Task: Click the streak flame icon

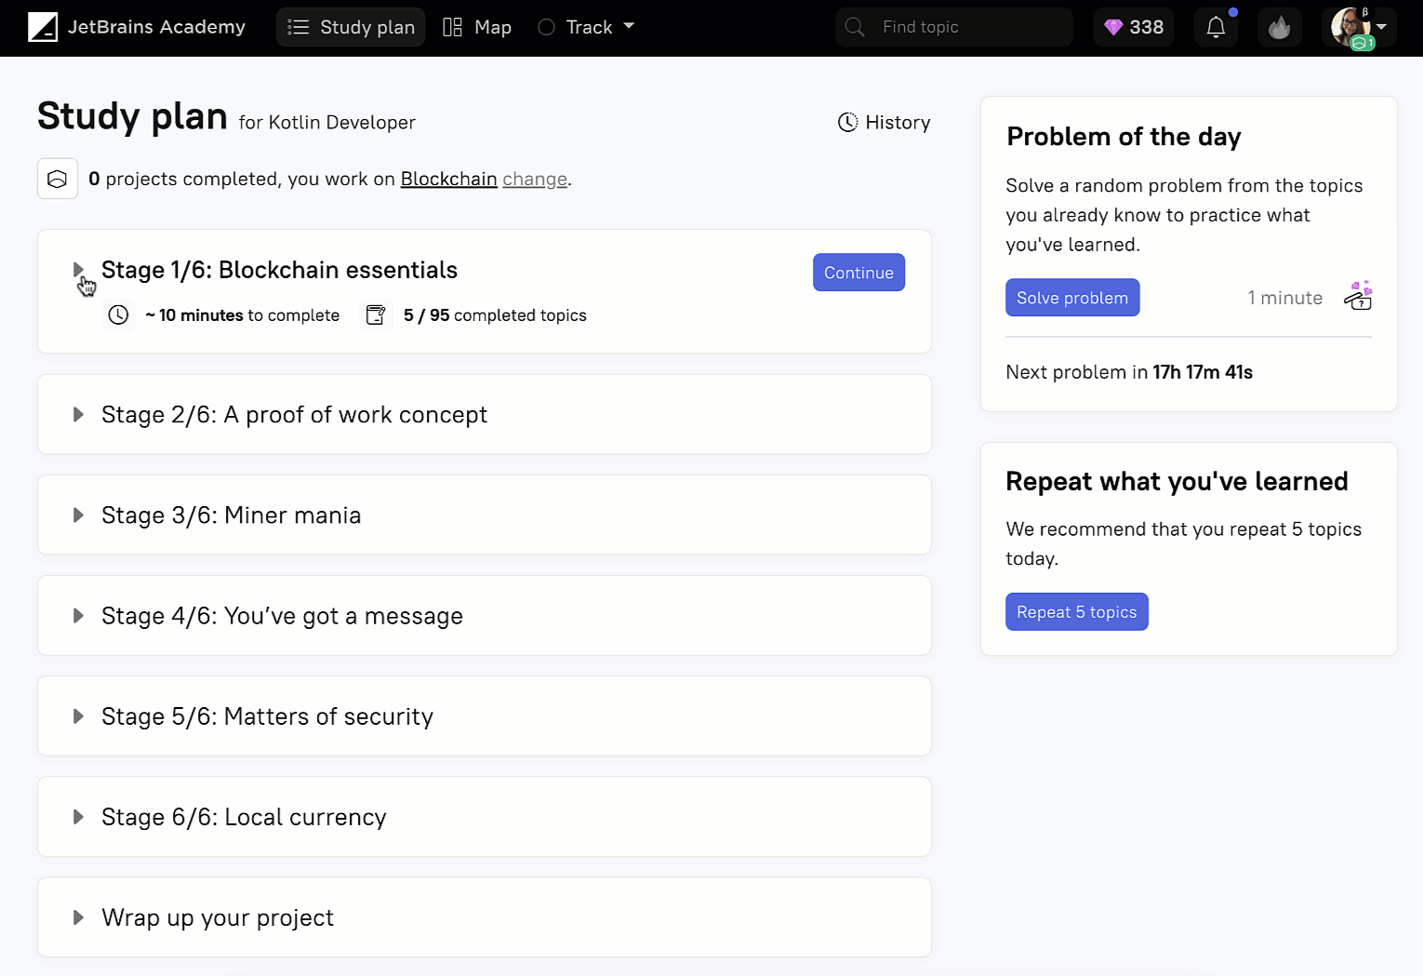Action: [1280, 27]
